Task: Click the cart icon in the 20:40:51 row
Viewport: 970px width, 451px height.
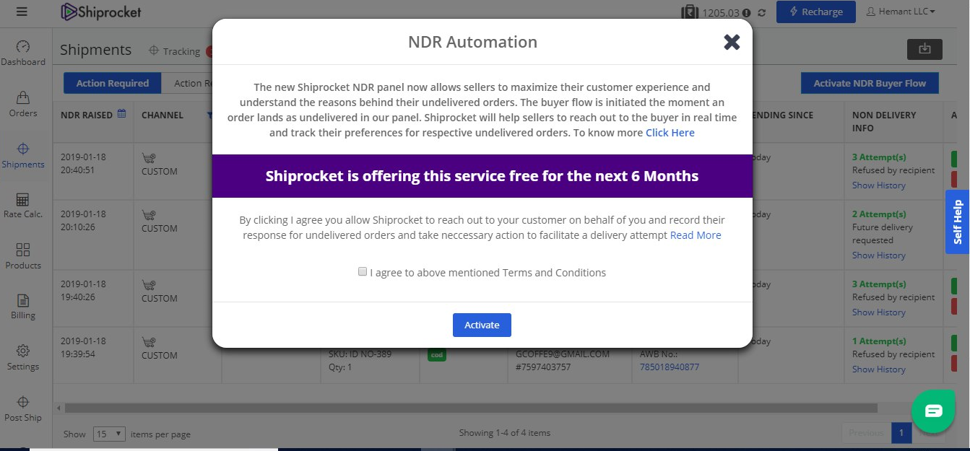Action: coord(149,158)
